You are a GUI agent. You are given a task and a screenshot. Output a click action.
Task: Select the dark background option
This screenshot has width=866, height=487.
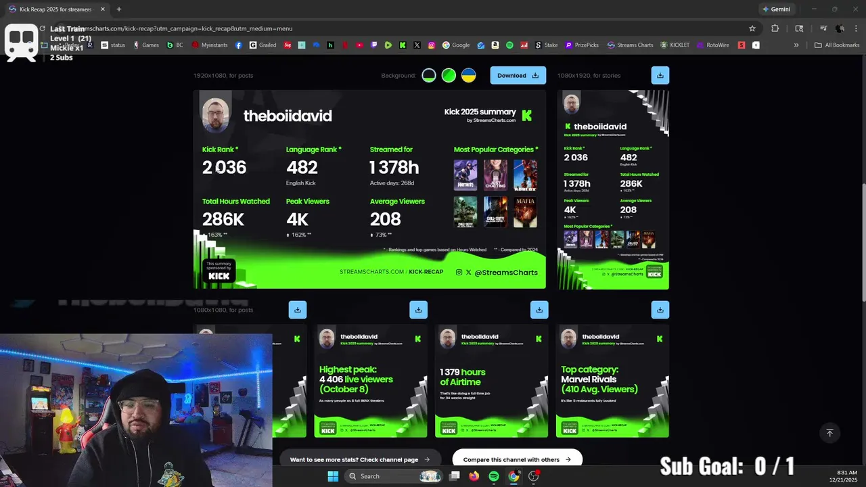point(429,75)
